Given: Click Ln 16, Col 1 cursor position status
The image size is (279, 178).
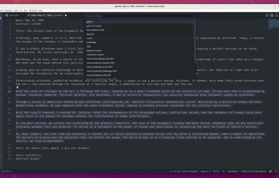Looking at the screenshot, I should coord(184,171).
